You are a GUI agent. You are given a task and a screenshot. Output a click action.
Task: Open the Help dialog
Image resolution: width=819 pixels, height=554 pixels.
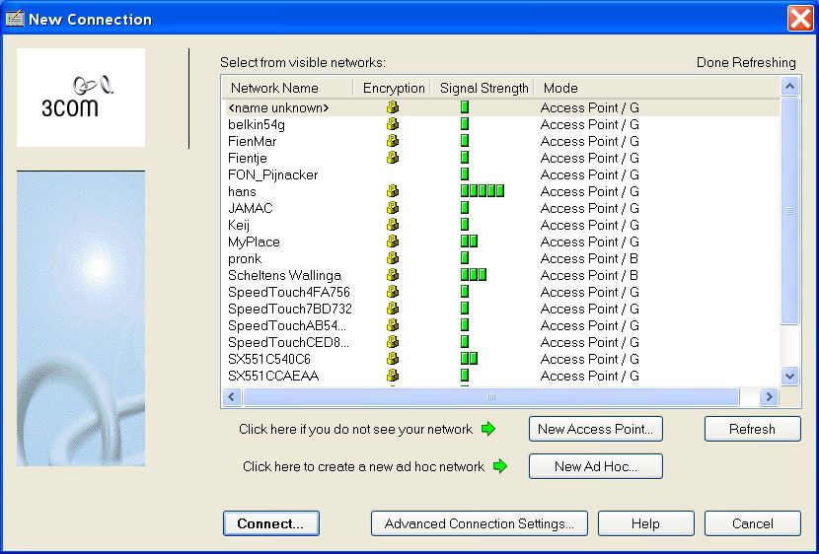[x=645, y=523]
